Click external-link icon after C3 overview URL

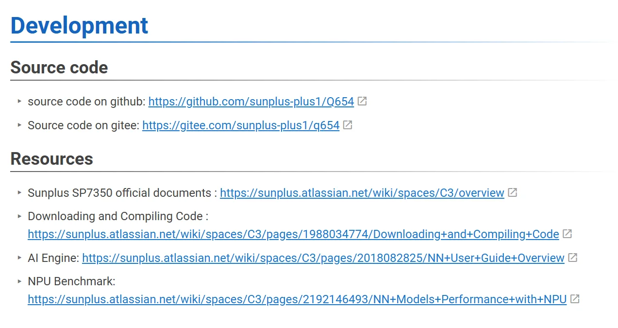coord(513,193)
